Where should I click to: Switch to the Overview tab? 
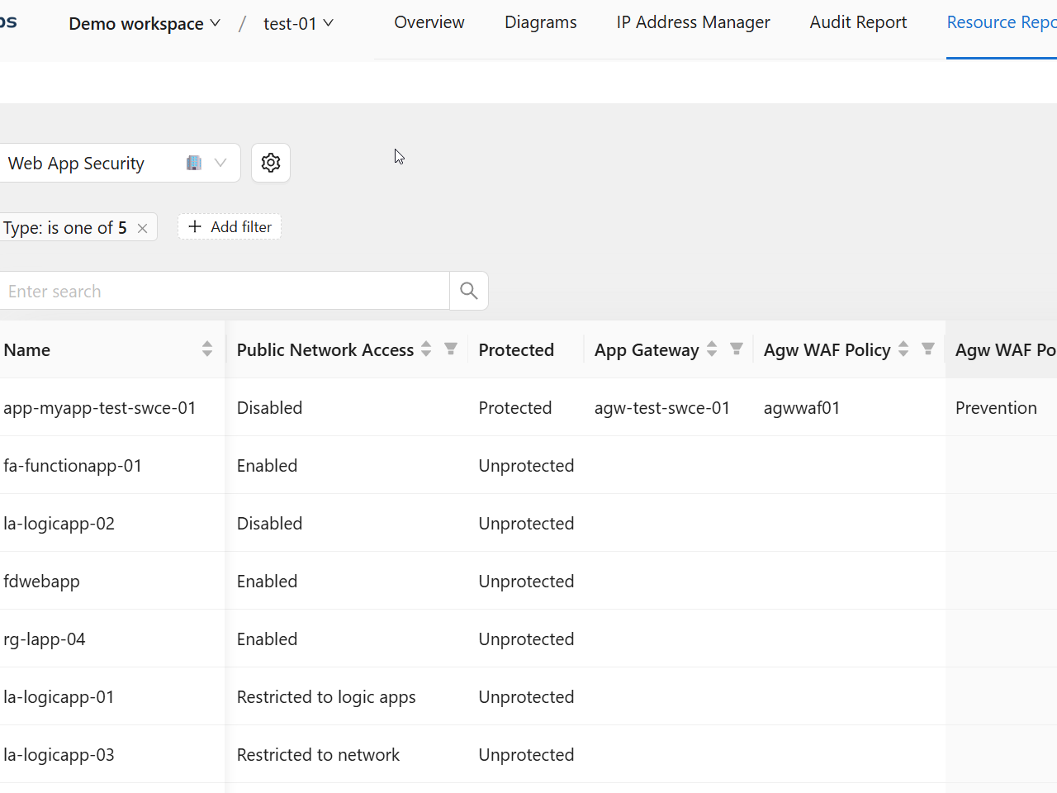[x=429, y=22]
